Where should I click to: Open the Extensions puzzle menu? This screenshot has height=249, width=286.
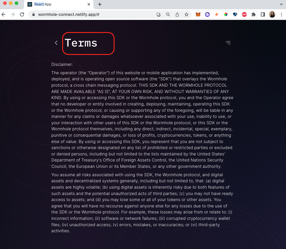pyautogui.click(x=254, y=14)
